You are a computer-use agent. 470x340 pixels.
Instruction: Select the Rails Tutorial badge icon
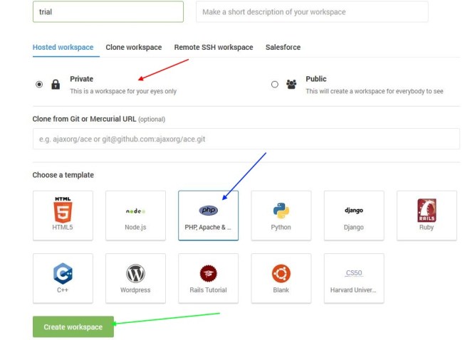tap(209, 273)
